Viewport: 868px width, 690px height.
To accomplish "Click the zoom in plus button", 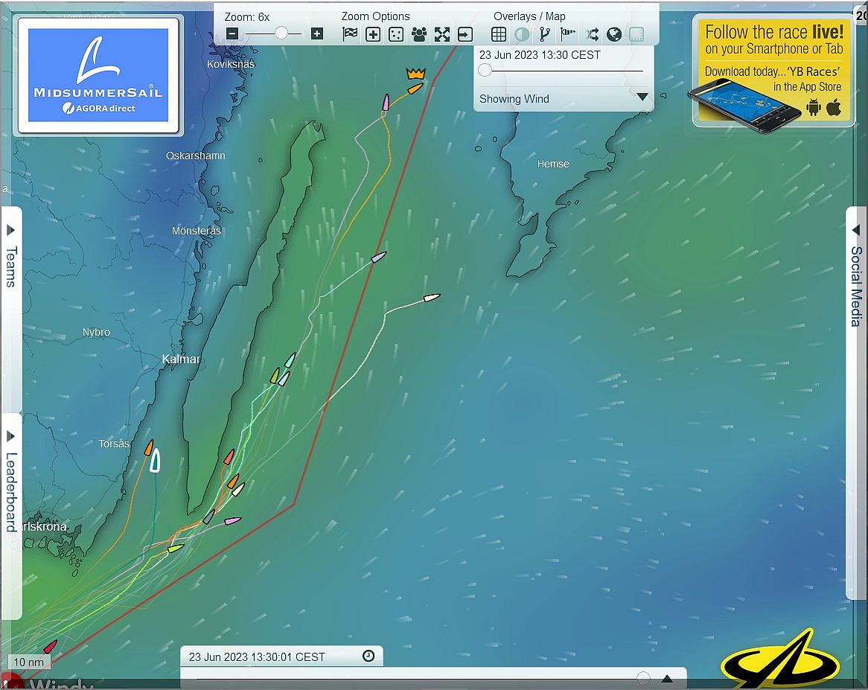I will (317, 33).
